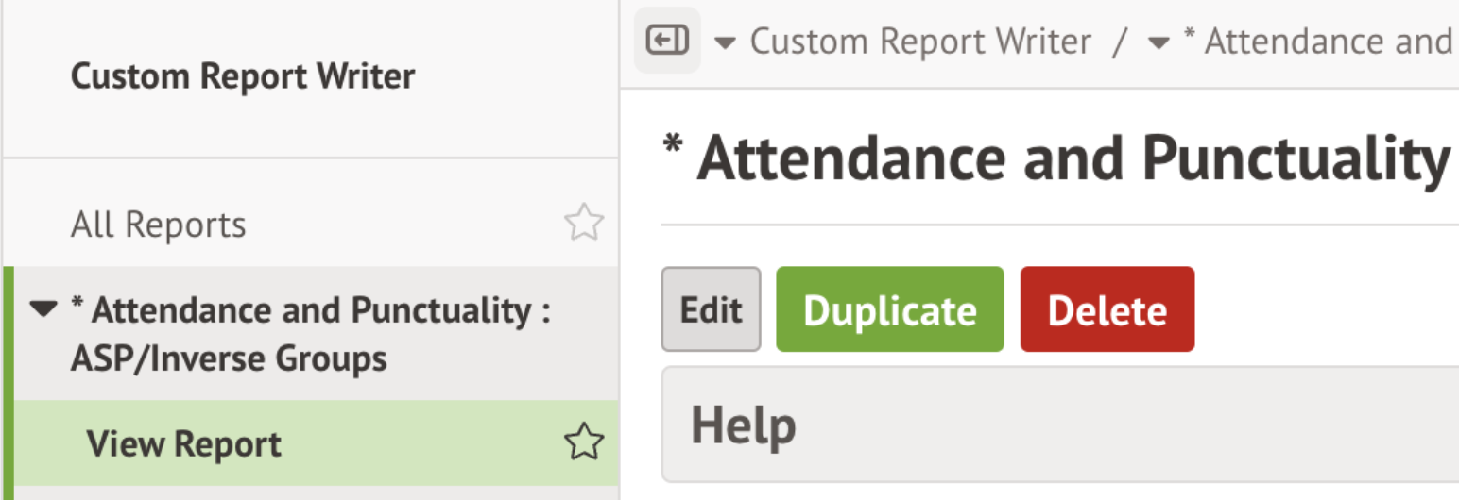Click the asterisk before the page title

coord(673,145)
